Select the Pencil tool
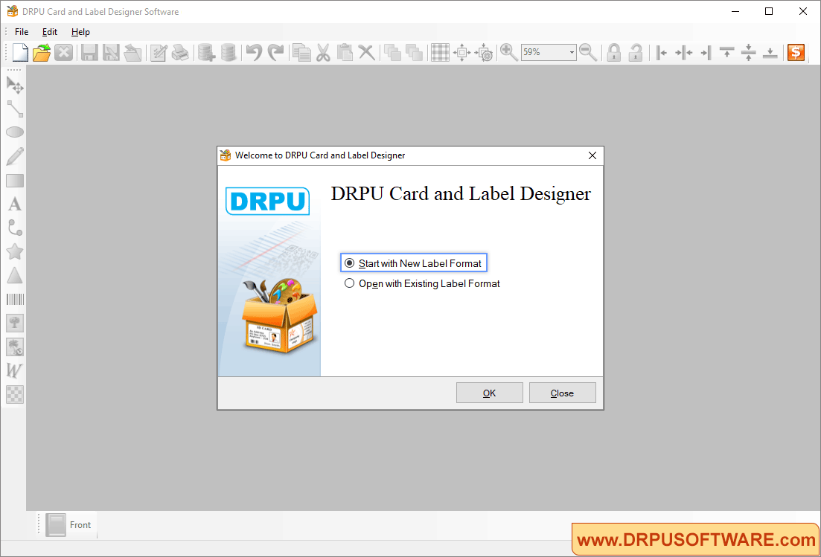The width and height of the screenshot is (821, 557). point(15,156)
